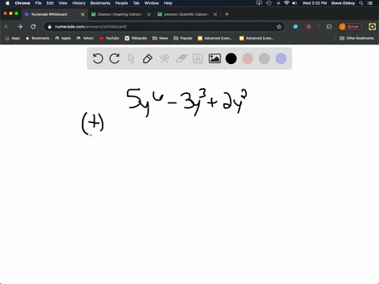Select the eraser tool

pos(181,58)
